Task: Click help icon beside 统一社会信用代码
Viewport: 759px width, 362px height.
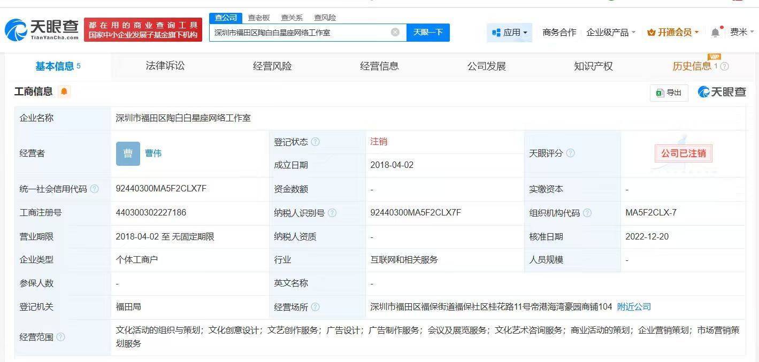Action: coord(94,189)
